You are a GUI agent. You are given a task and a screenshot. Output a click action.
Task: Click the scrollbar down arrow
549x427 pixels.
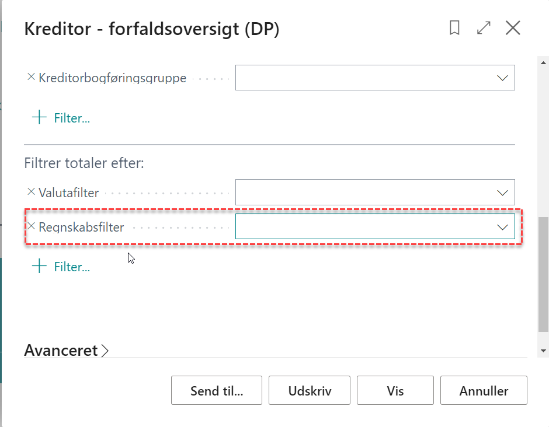(x=542, y=349)
